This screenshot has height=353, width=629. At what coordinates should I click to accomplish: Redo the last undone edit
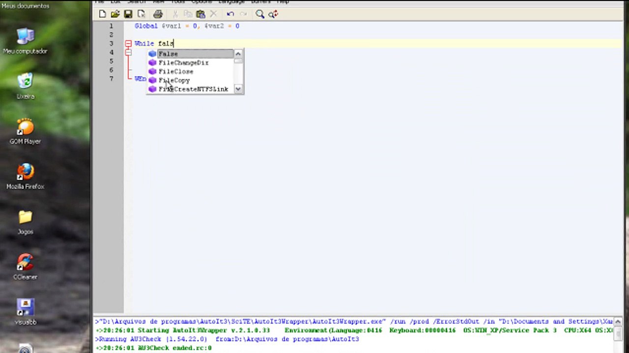pyautogui.click(x=243, y=14)
